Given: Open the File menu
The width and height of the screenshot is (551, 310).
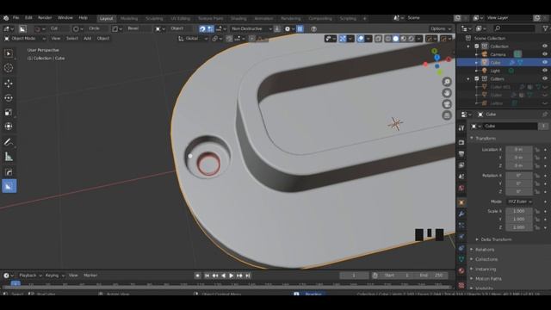Looking at the screenshot, I should (x=15, y=18).
